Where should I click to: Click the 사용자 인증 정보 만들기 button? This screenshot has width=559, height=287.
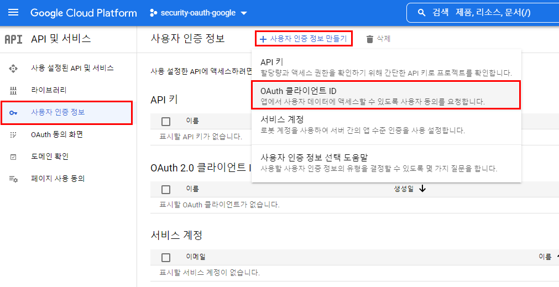304,39
